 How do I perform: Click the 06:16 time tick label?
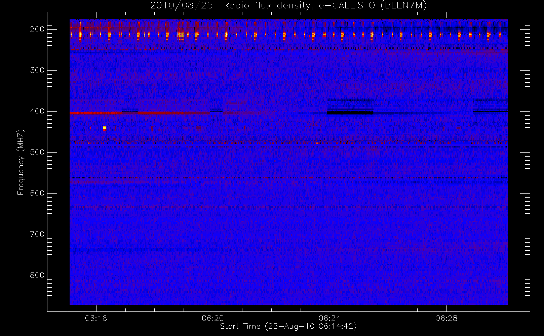click(96, 318)
